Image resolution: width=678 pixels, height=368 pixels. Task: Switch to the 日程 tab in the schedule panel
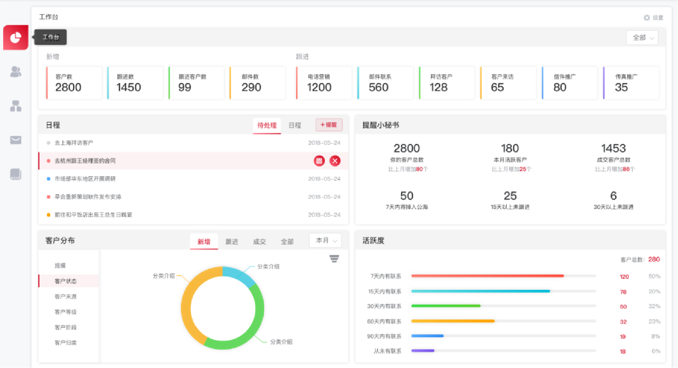pyautogui.click(x=295, y=125)
